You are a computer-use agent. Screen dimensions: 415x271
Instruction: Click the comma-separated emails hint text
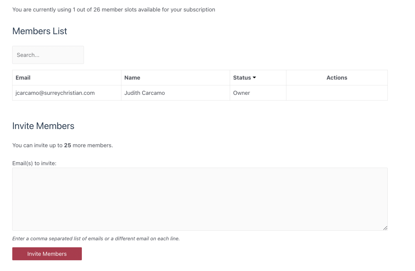coord(96,238)
